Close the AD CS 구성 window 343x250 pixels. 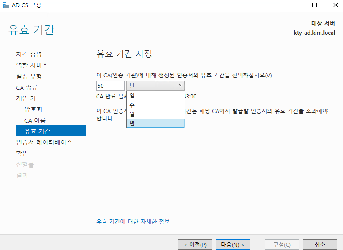pos(336,5)
